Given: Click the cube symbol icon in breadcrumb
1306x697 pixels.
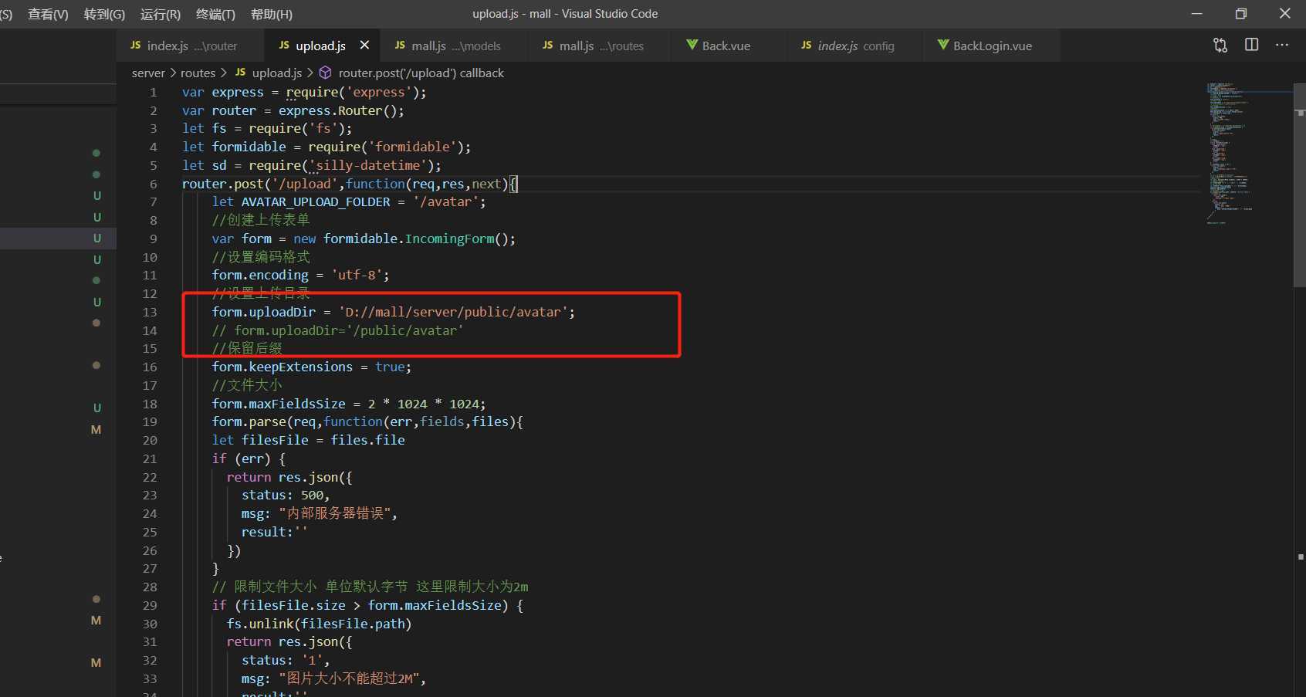Looking at the screenshot, I should pos(326,73).
